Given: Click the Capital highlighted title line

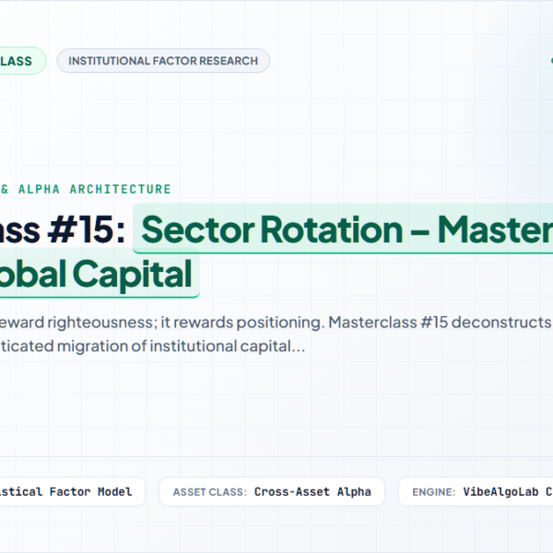Looking at the screenshot, I should click(x=100, y=274).
